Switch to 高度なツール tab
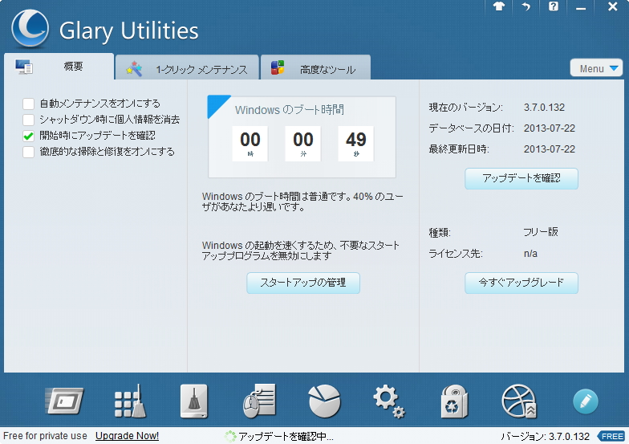629x444 pixels. (x=315, y=68)
